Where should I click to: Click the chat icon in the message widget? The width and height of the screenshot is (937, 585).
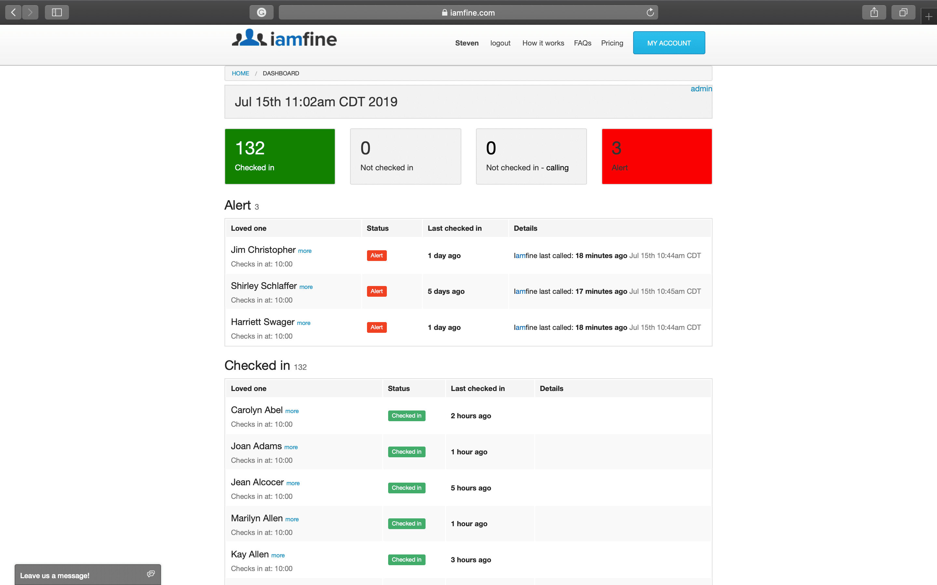(x=151, y=574)
